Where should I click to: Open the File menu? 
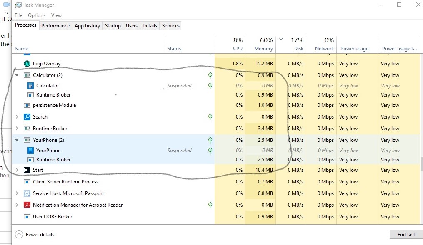tap(18, 15)
